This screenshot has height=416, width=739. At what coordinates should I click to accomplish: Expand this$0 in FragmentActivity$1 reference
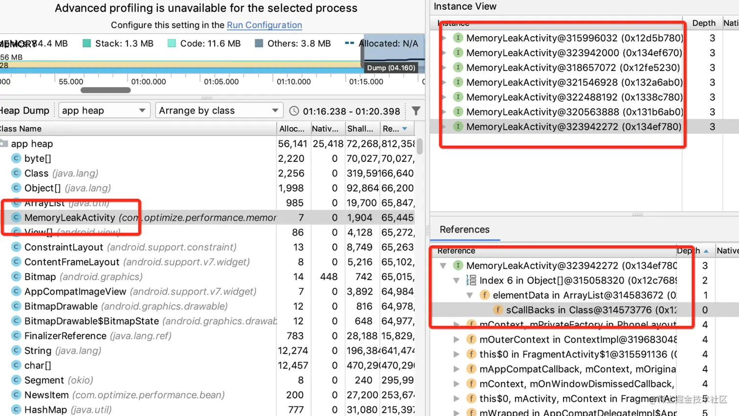tap(456, 354)
